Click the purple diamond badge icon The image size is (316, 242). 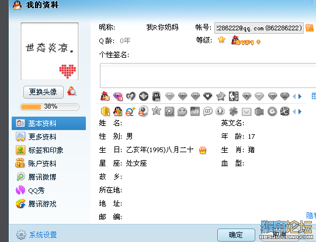click(118, 97)
